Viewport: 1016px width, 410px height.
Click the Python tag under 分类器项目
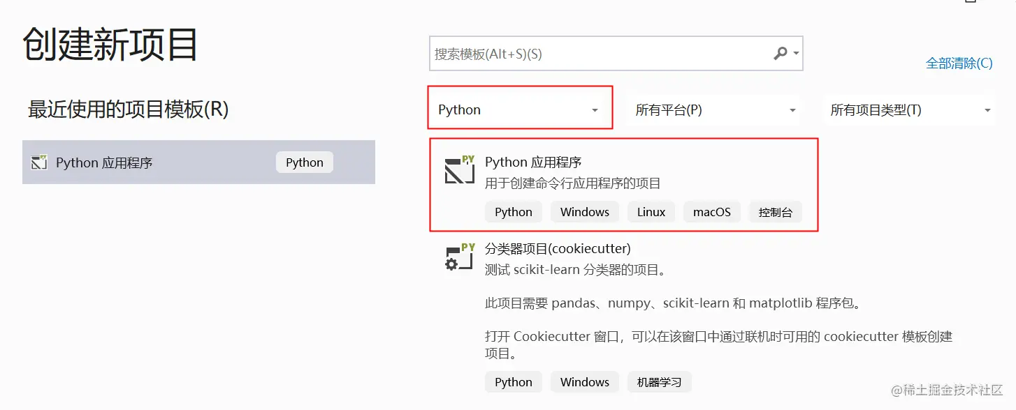pos(514,382)
